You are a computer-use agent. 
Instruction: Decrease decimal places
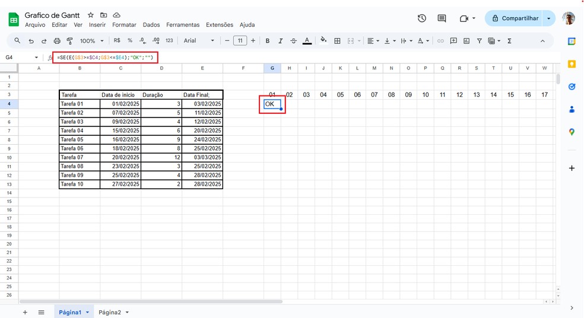coord(142,40)
